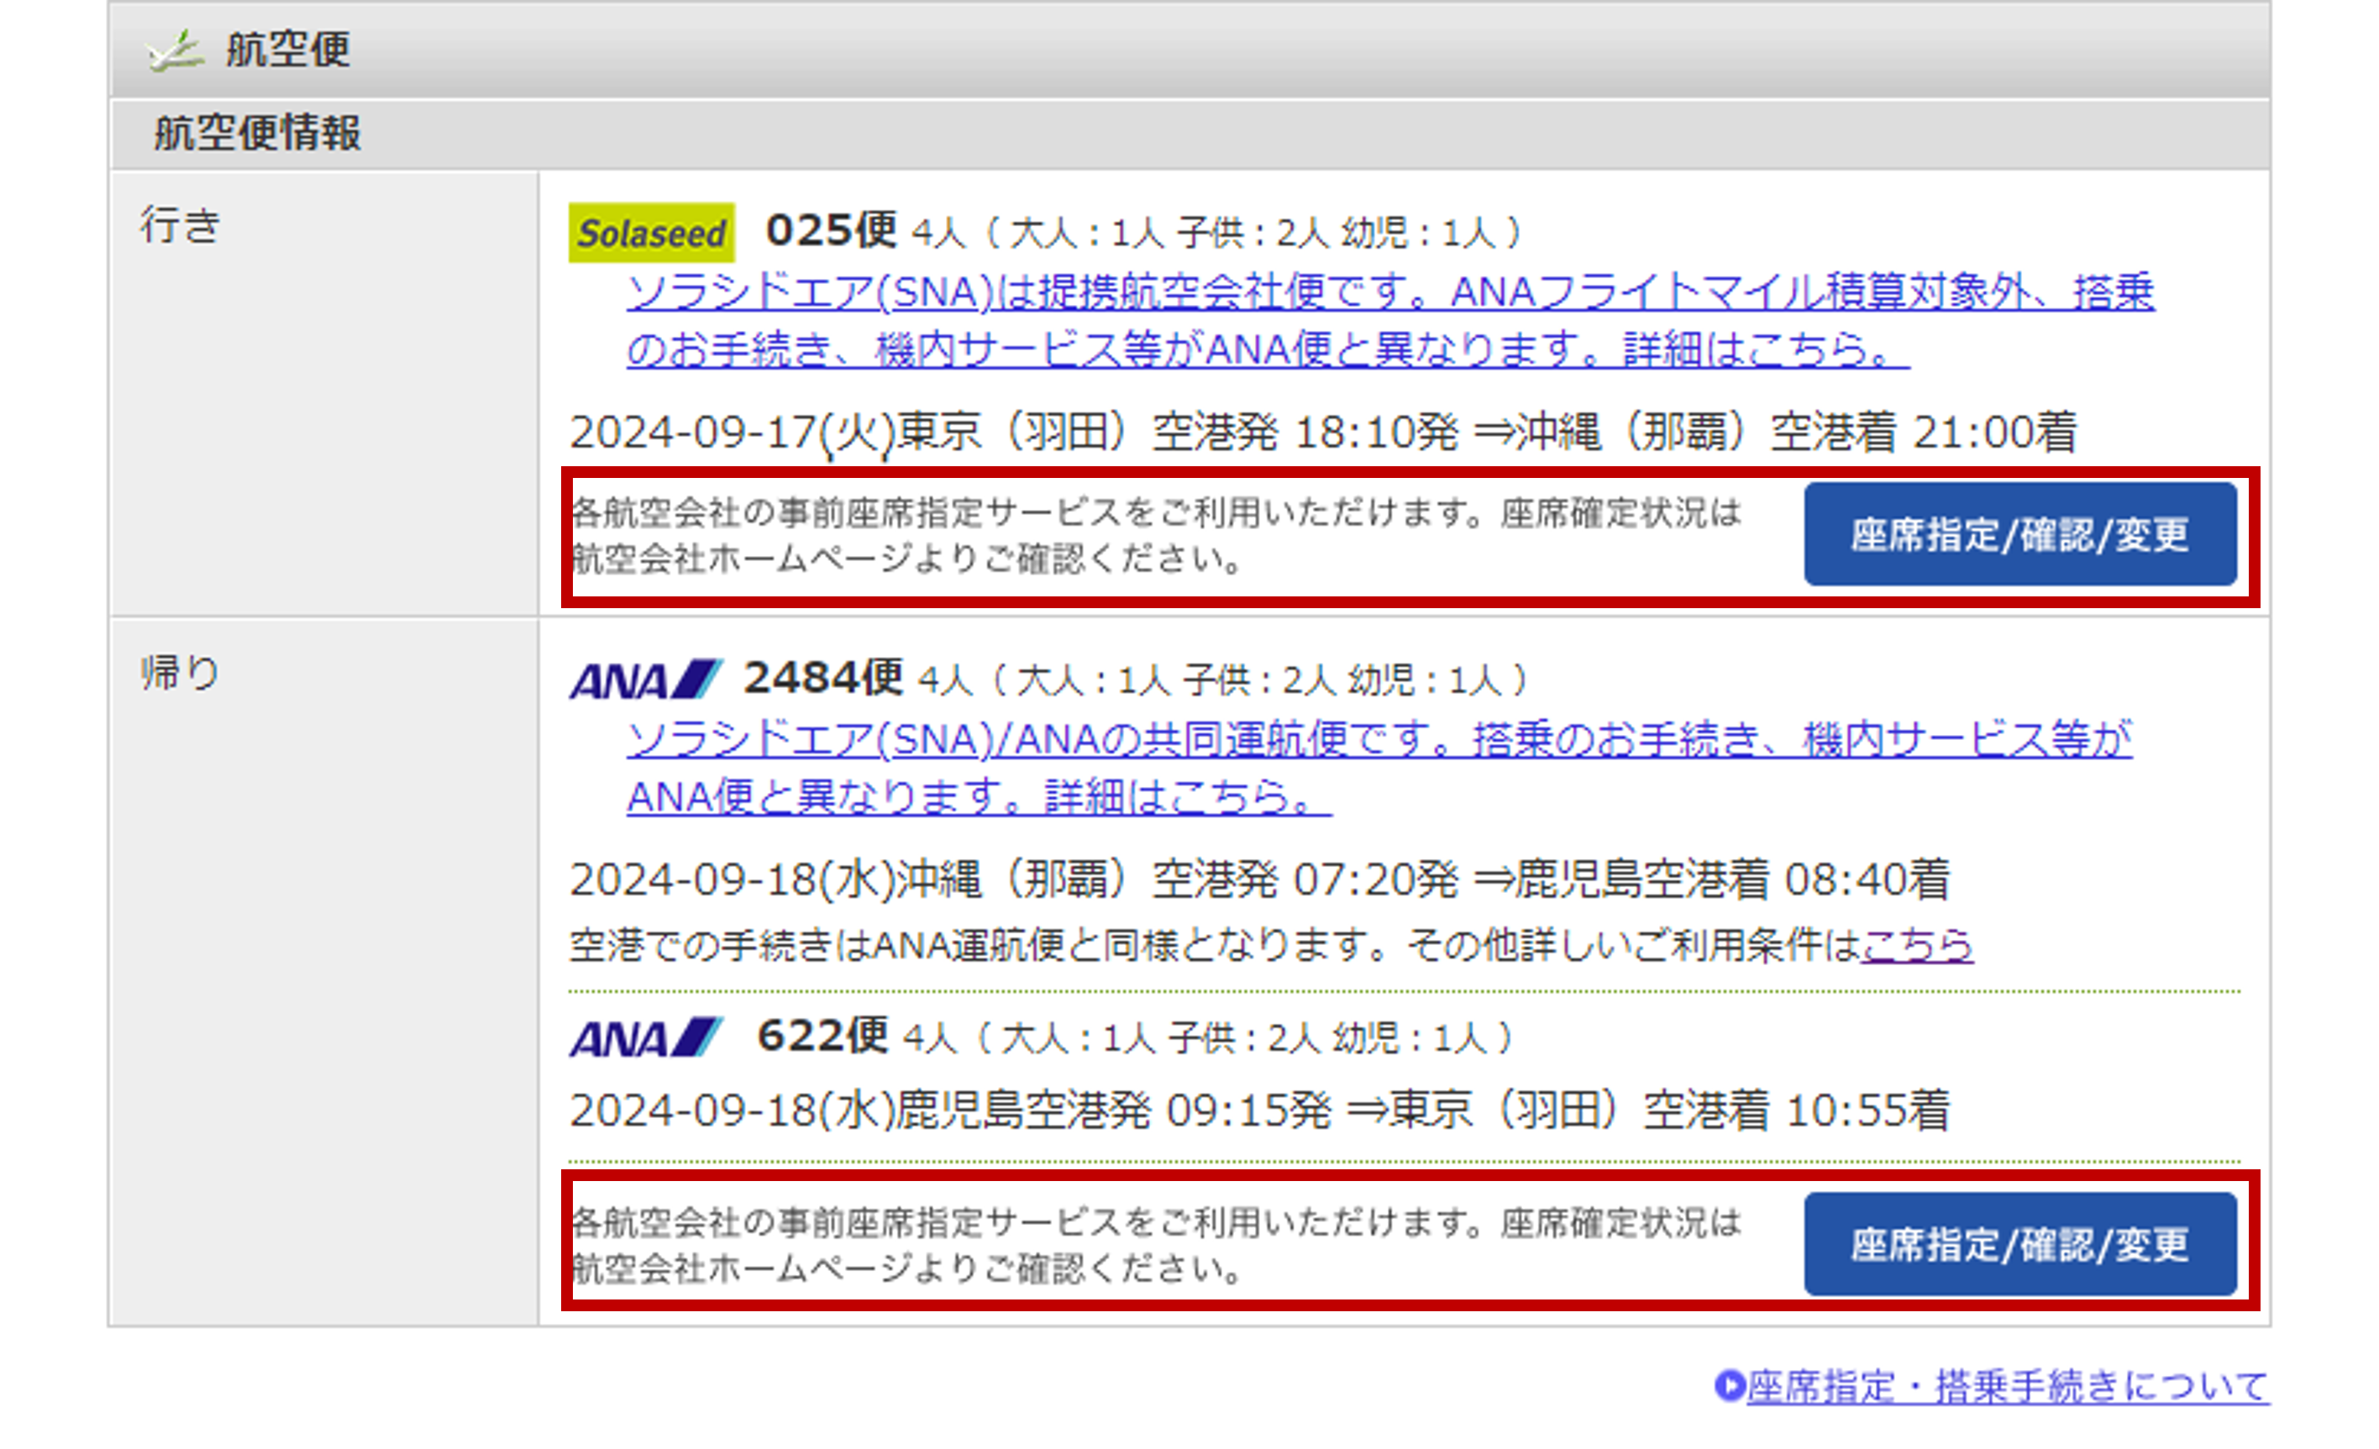Click the 航空便 panel title
This screenshot has height=1449, width=2379.
coord(288,50)
